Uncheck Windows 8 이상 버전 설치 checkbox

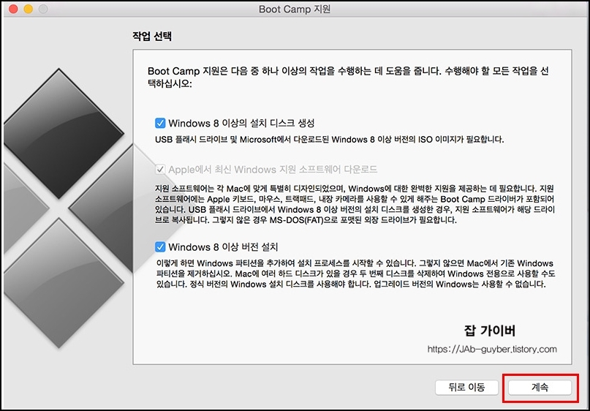pyautogui.click(x=160, y=247)
